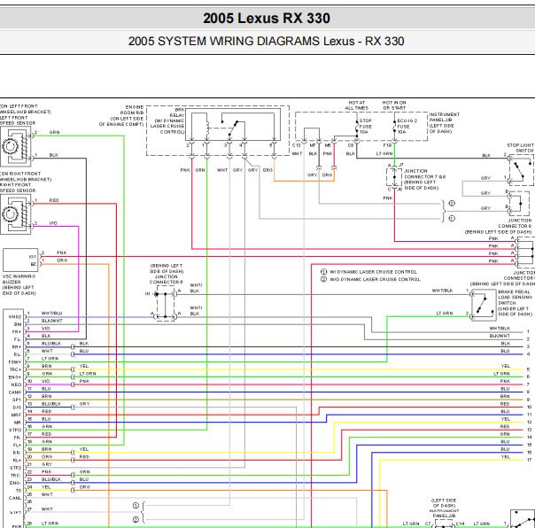
Task: Click the 'RIGHT FRONT SPEED SENSOR' label
Action: (x=18, y=188)
